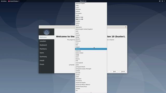Select the Users step in sidebar
Image resolution: width=166 pixels, height=93 pixels.
[46, 53]
